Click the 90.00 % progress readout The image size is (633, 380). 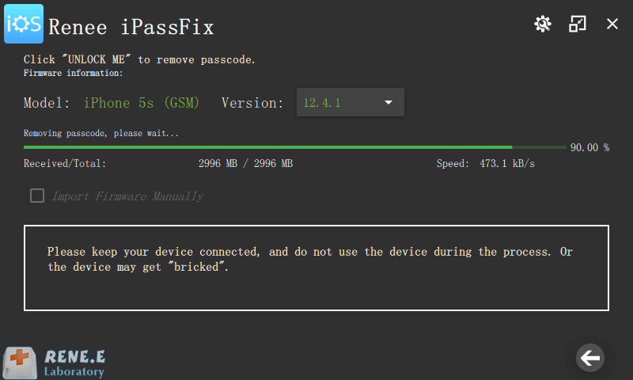[589, 147]
